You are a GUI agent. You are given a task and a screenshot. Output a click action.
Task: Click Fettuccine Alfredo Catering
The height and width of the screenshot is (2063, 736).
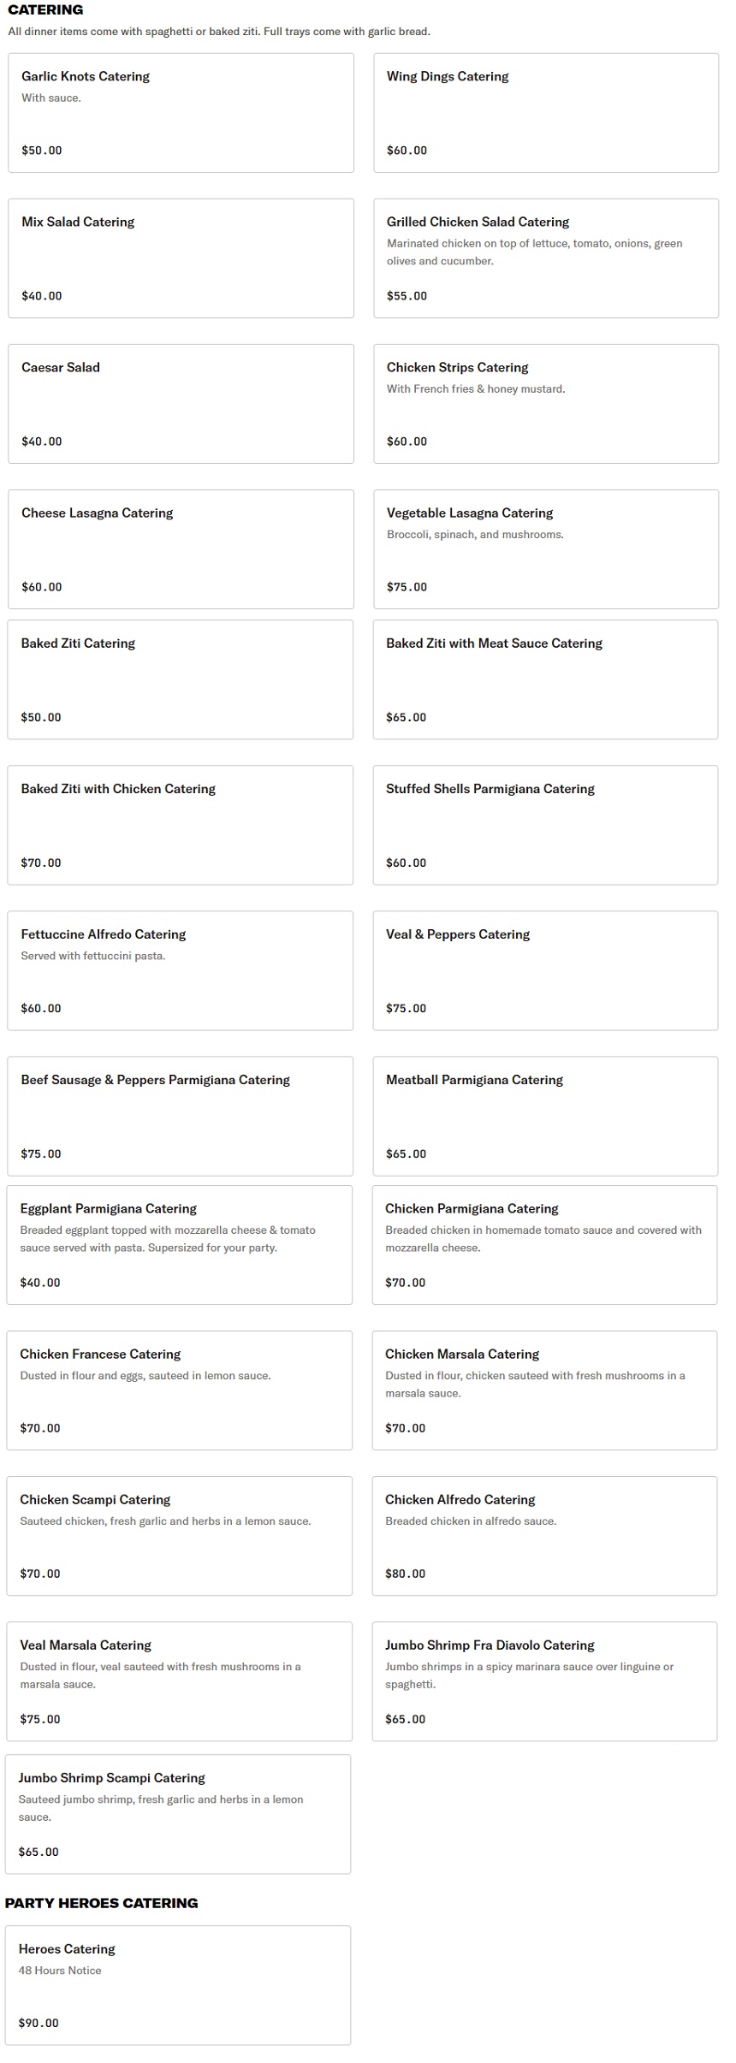click(180, 970)
